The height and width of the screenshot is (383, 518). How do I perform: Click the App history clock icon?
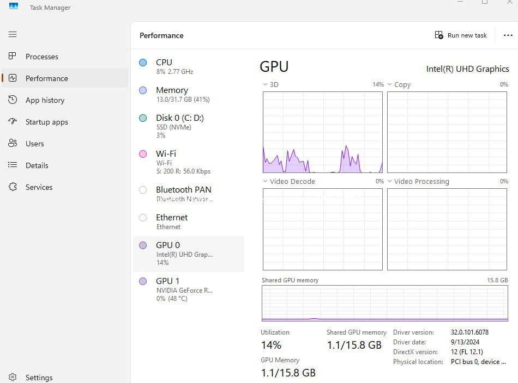click(13, 100)
